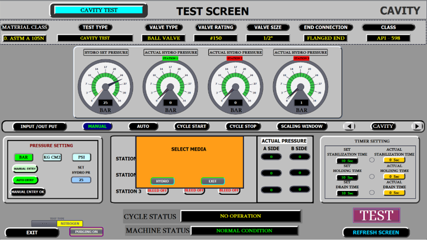Screen dimensions: 427x240
Task: Enable AUTO ENTRY for pressure setting
Action: pyautogui.click(x=25, y=180)
